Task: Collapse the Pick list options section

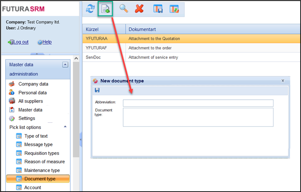Action: (65, 127)
